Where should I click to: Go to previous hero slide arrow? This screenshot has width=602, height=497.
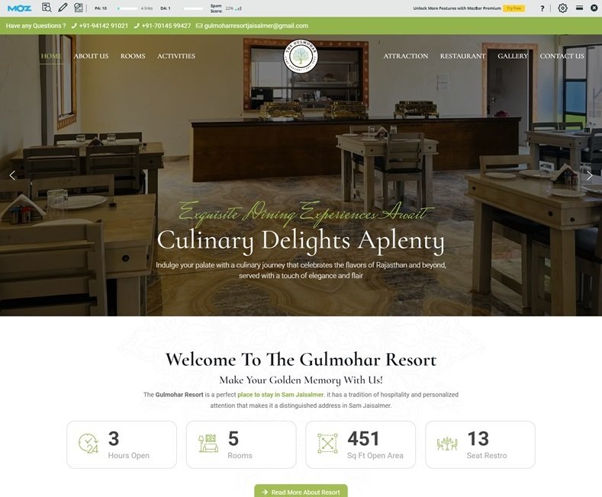pyautogui.click(x=12, y=175)
